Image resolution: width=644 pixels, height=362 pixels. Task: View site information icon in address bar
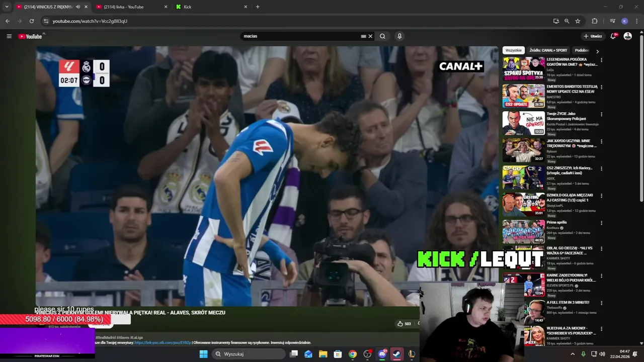coord(46,21)
